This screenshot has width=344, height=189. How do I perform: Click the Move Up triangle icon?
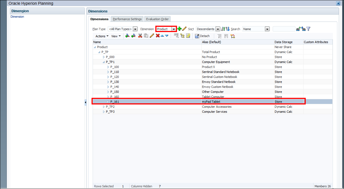162,36
